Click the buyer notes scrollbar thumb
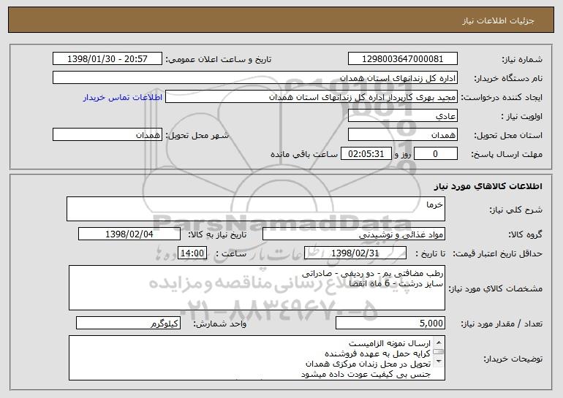Image resolution: width=563 pixels, height=398 pixels. point(439,352)
